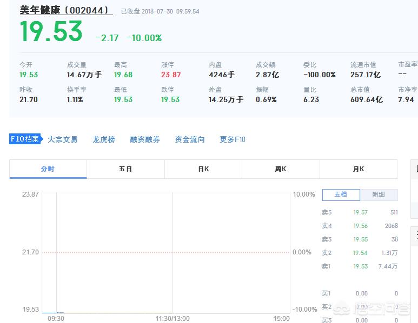This screenshot has height=323, width=418.
Task: Click the 买1 price 0.00
Action: 361,293
